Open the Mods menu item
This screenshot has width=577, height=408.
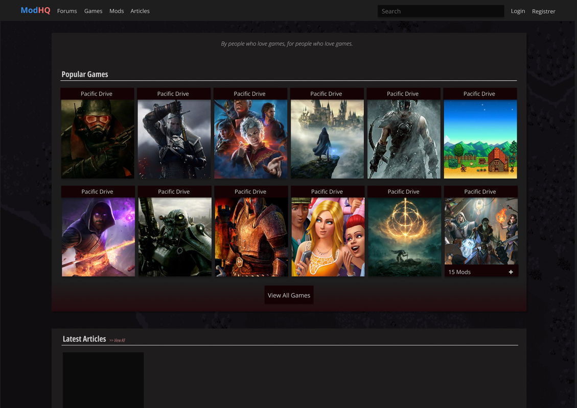117,11
